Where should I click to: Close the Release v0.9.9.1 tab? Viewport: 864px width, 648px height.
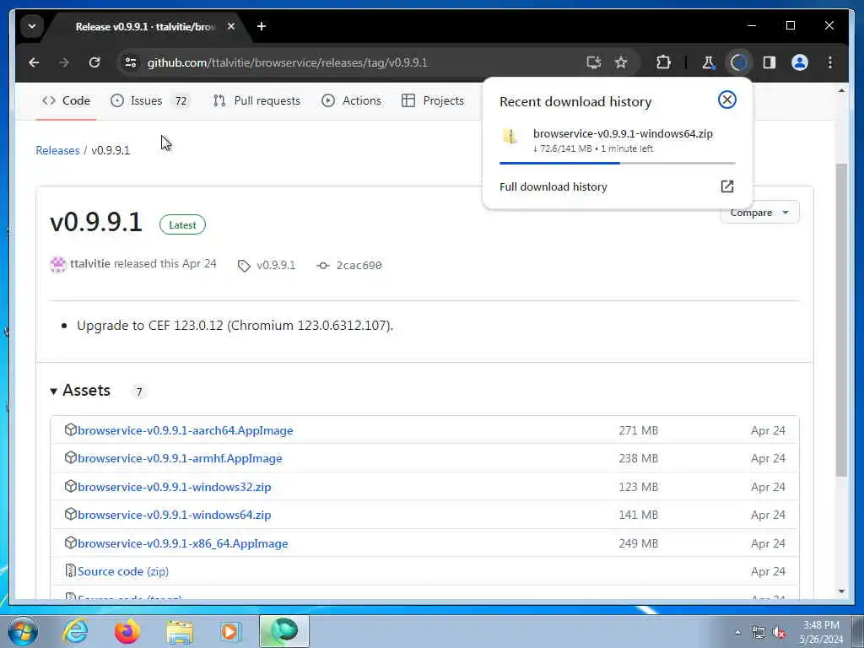click(231, 26)
